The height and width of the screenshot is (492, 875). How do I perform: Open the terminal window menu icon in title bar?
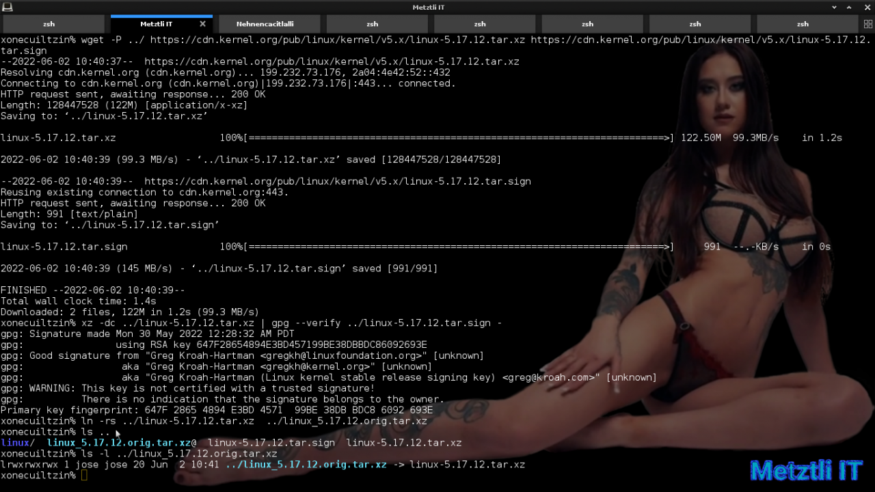coord(8,7)
